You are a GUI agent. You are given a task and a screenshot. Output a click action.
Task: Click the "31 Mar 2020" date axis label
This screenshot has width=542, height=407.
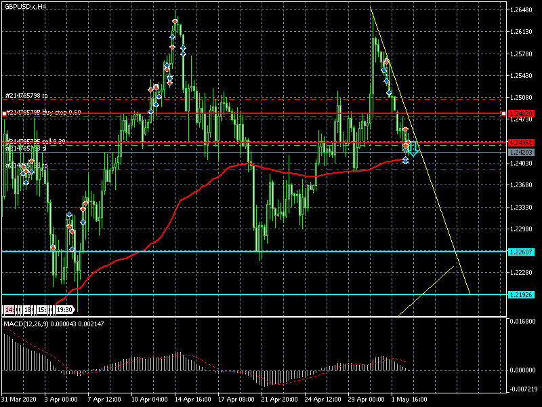pyautogui.click(x=18, y=400)
